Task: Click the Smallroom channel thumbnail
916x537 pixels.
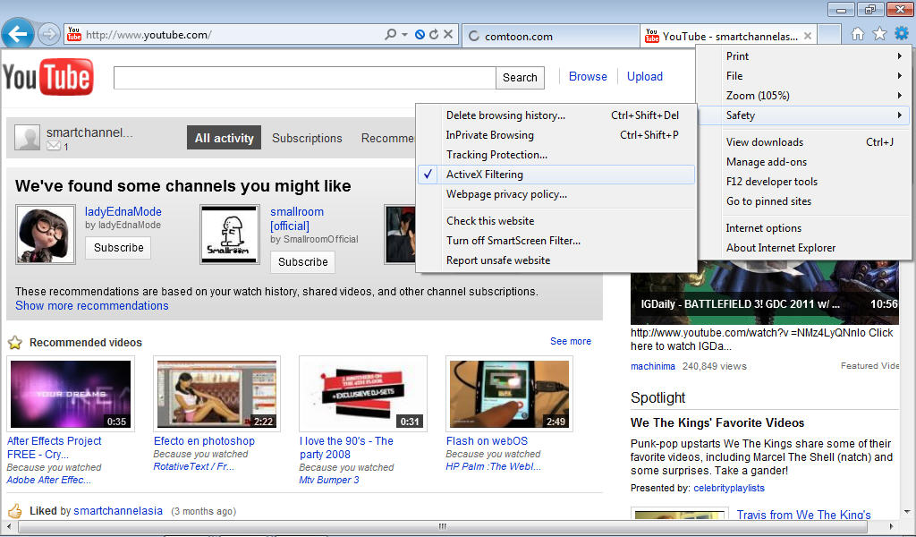Action: tap(230, 234)
